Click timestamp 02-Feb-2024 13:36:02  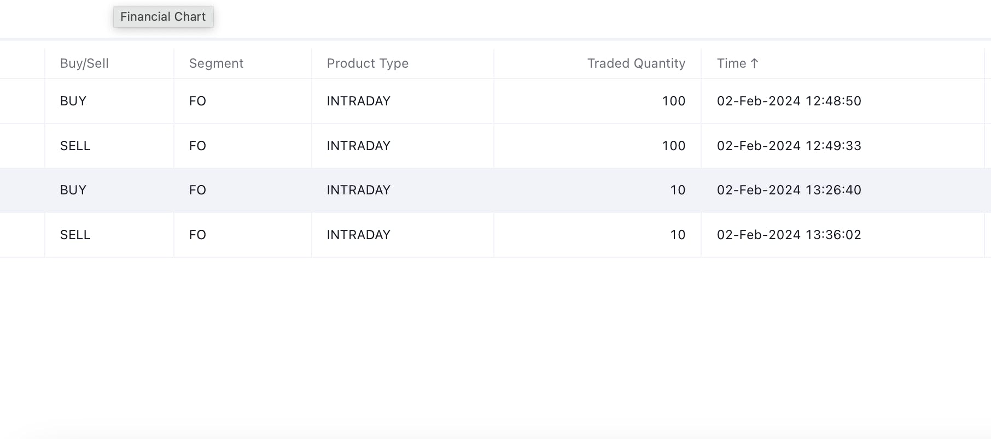pos(789,235)
